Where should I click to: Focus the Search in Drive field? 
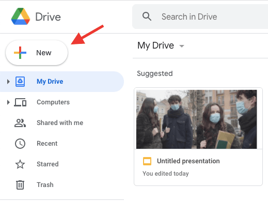200,17
